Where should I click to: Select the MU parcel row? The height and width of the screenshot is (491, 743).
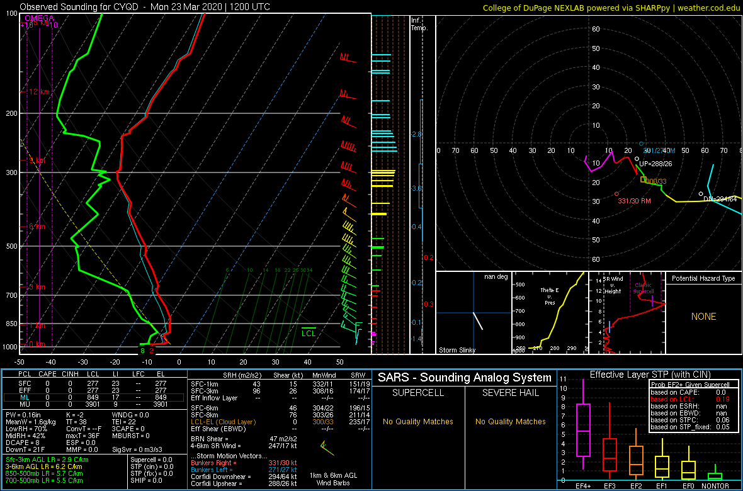tap(94, 404)
